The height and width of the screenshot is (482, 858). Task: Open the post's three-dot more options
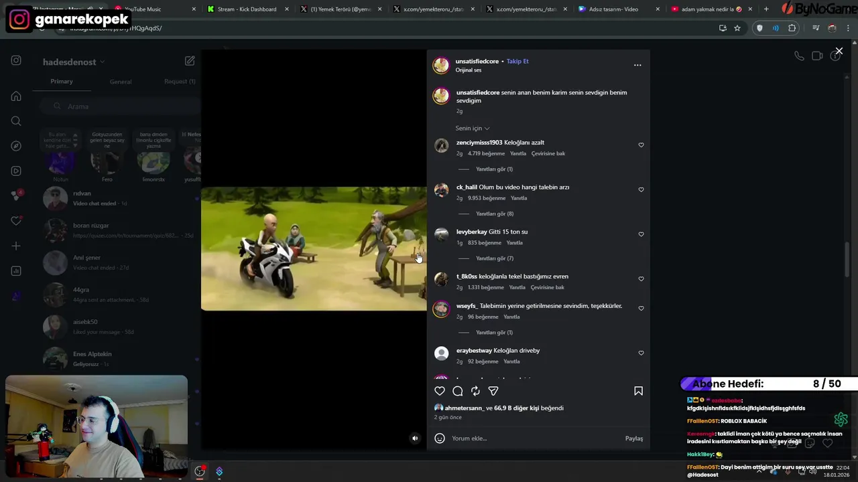[637, 65]
